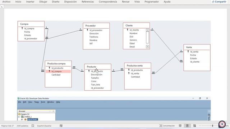Open the Help menu in Data Modeler

(x=58, y=102)
